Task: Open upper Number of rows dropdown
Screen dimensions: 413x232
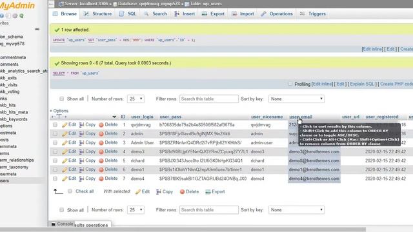Action: pos(136,99)
